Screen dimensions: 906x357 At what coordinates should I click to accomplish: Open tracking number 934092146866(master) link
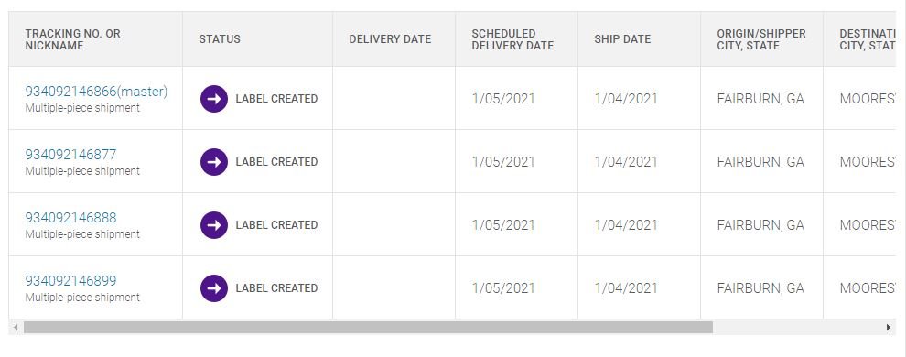click(96, 92)
